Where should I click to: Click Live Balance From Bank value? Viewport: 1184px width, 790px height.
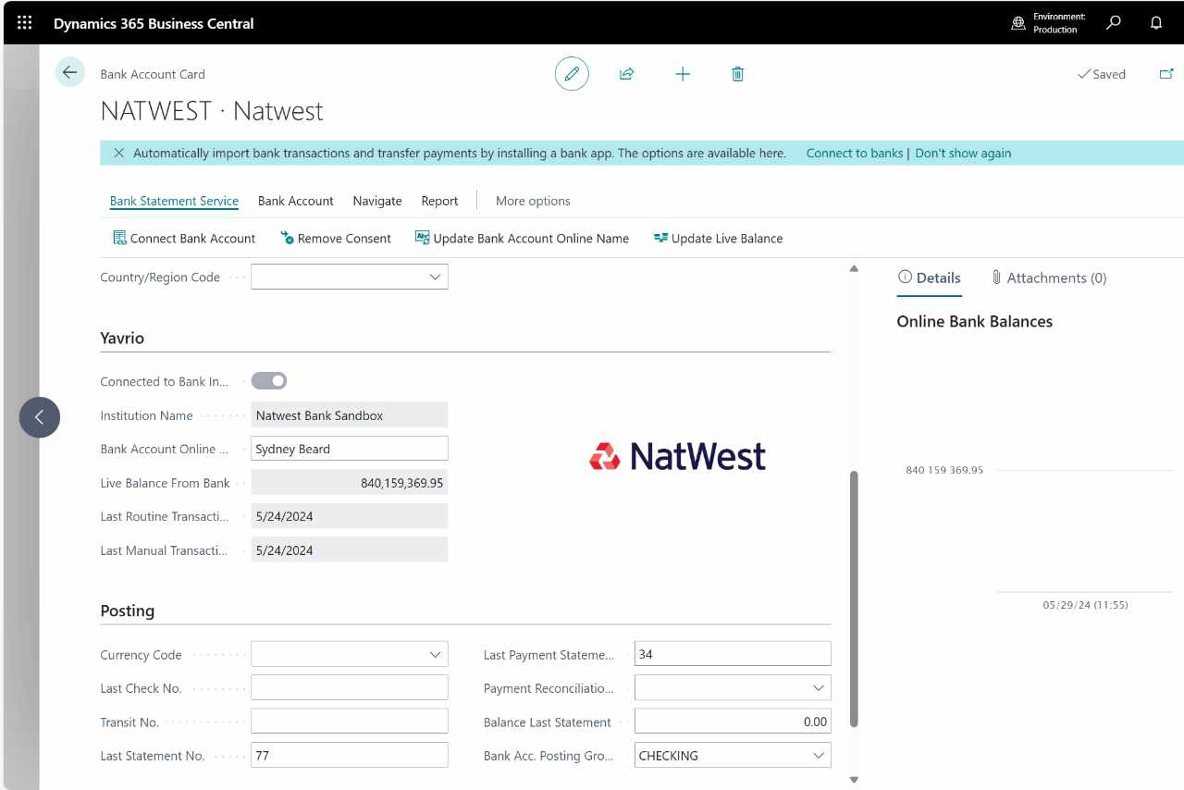350,483
